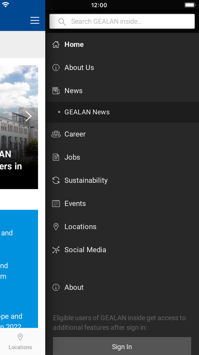Click the Events calendar icon
This screenshot has height=355, width=199.
tap(56, 203)
